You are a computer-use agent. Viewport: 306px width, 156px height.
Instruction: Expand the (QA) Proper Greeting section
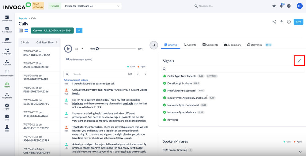[300, 152]
